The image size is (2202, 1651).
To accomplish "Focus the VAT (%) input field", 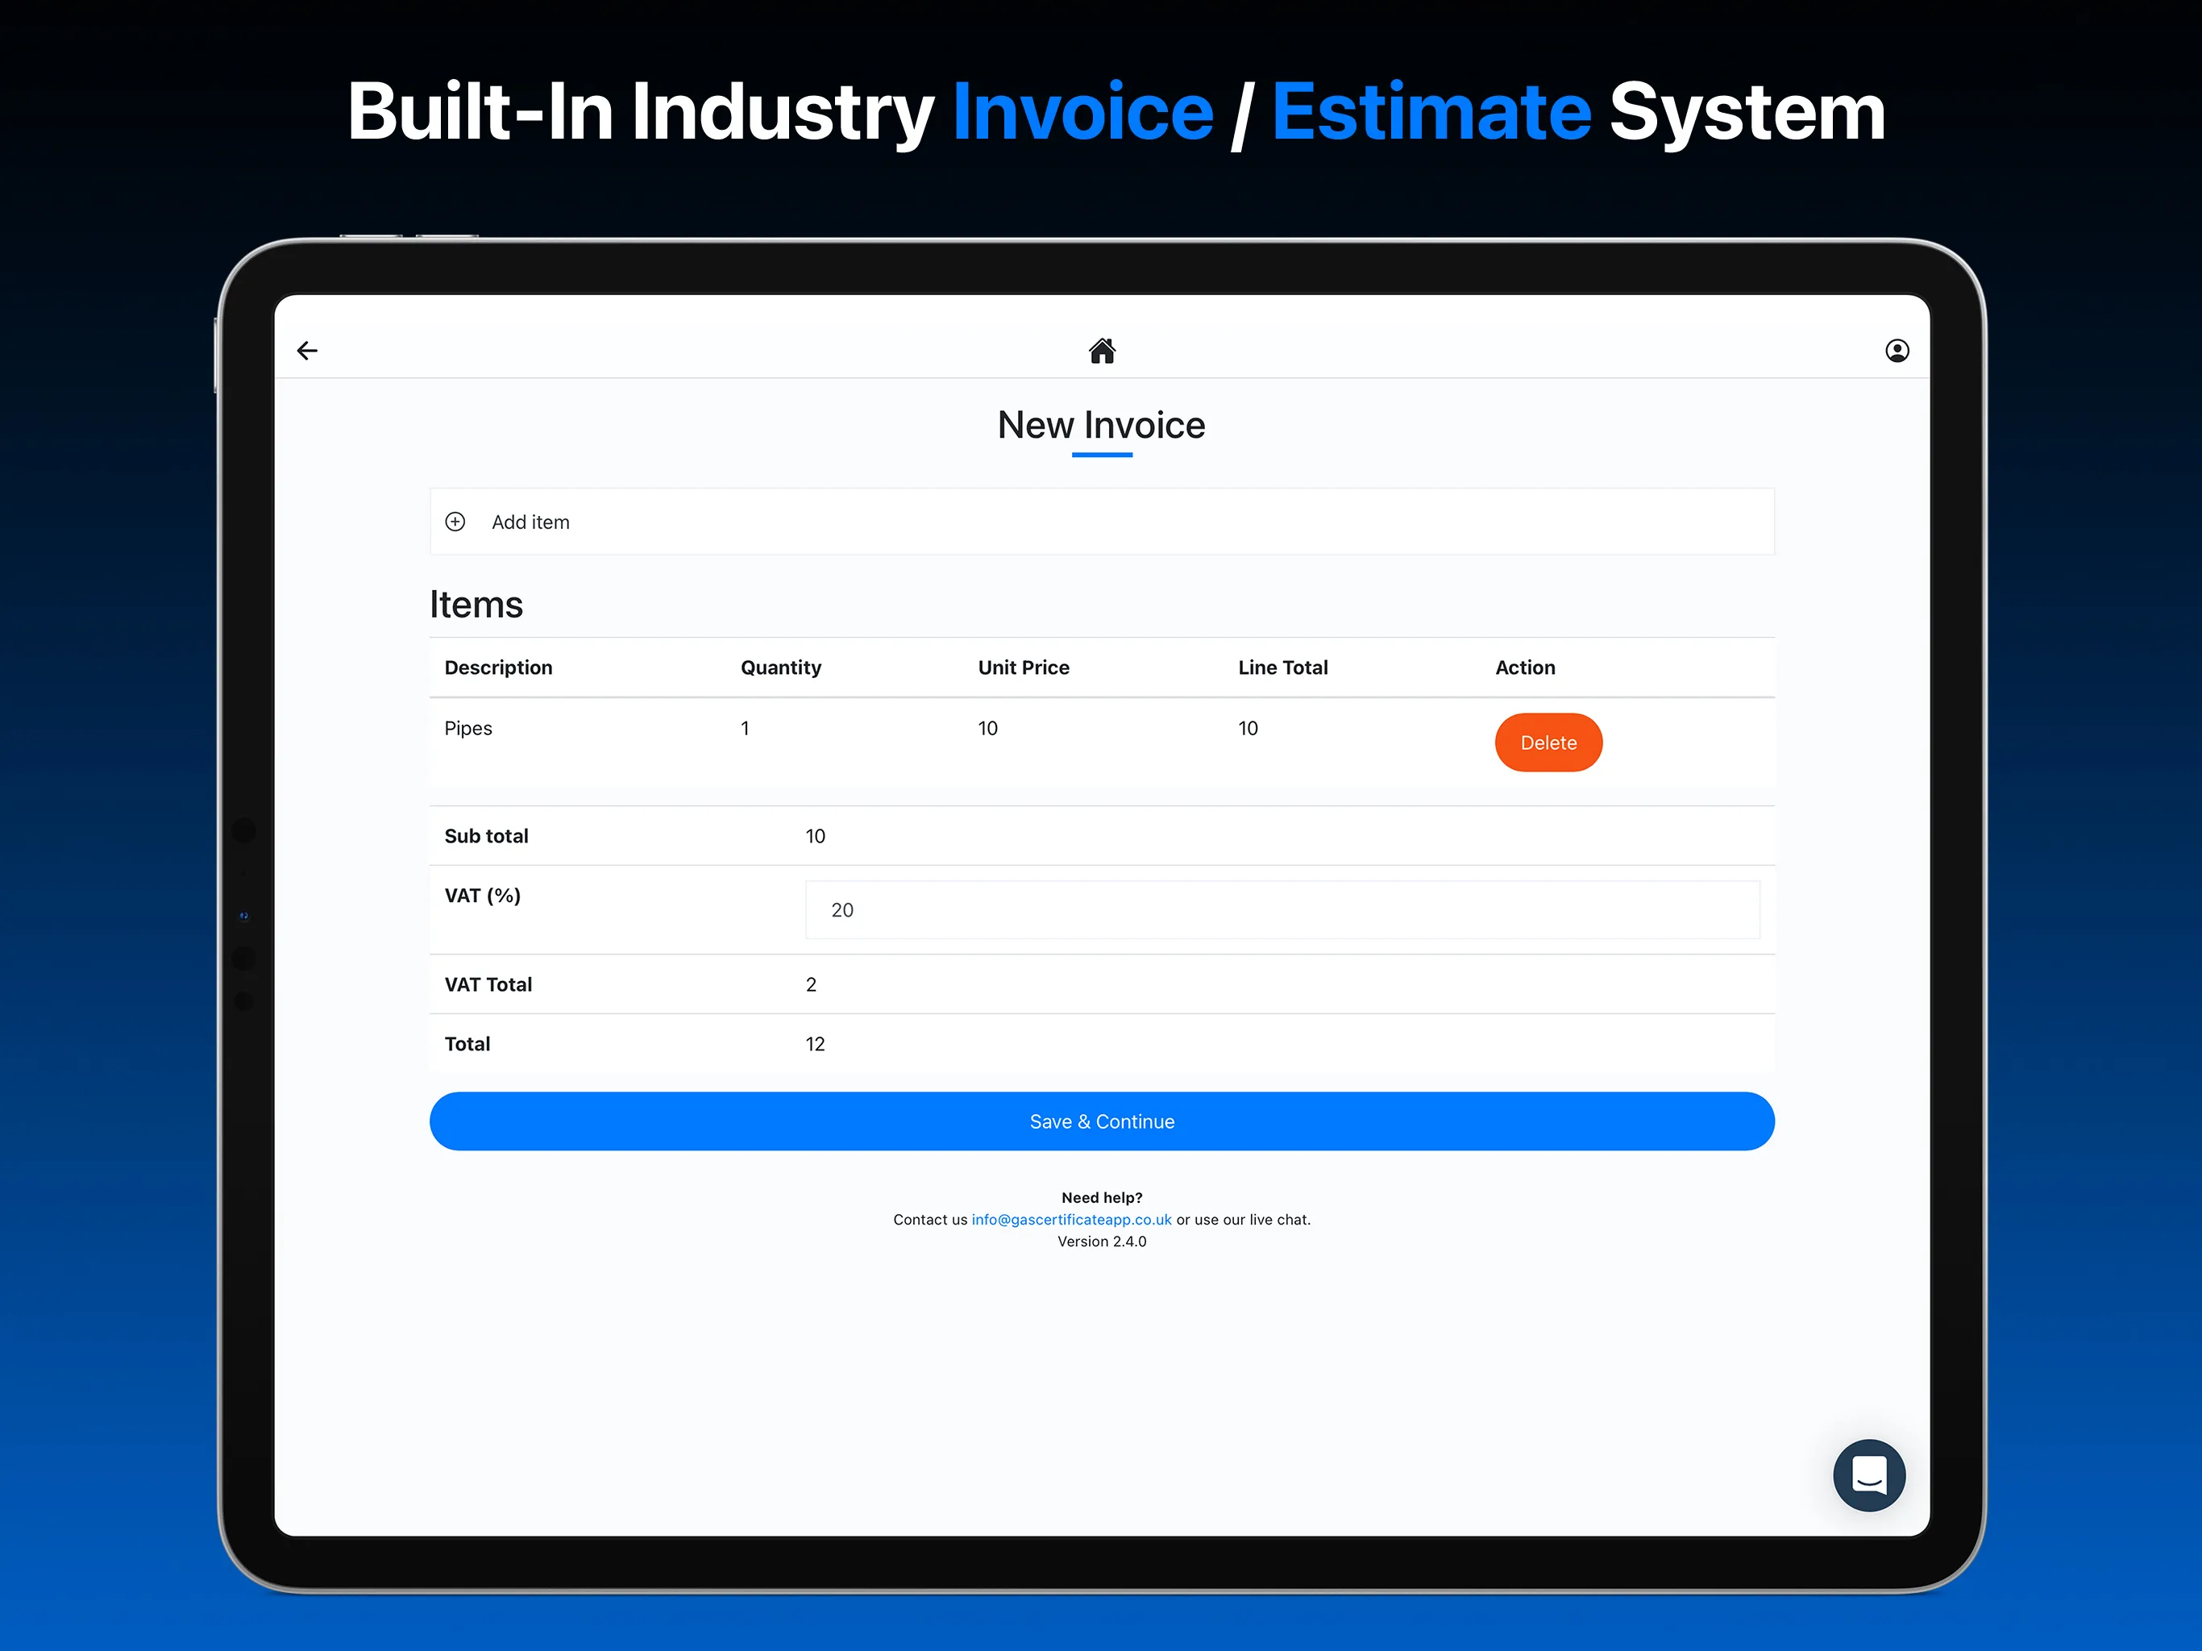I will pyautogui.click(x=1282, y=910).
